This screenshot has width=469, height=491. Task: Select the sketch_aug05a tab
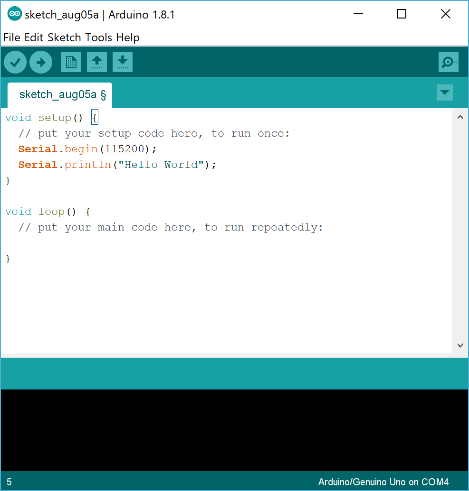pos(59,95)
